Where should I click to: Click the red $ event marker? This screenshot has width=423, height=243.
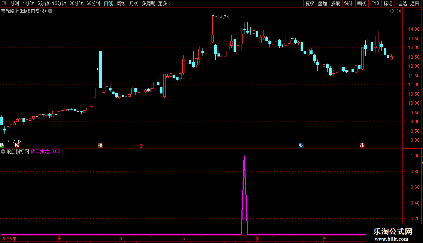141,146
